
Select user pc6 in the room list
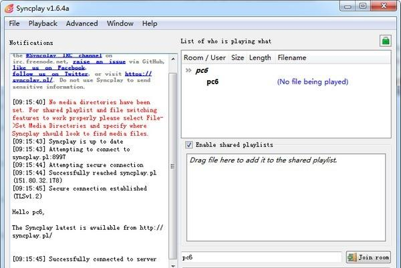(213, 82)
